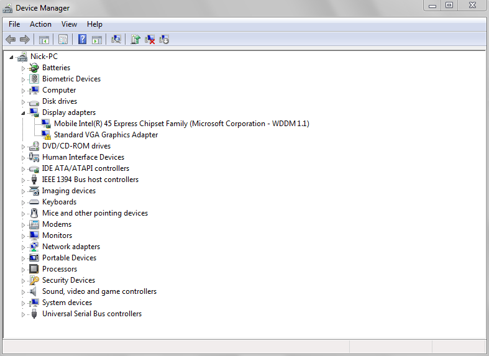
Task: Minimize the Device Manager window
Action: point(432,6)
